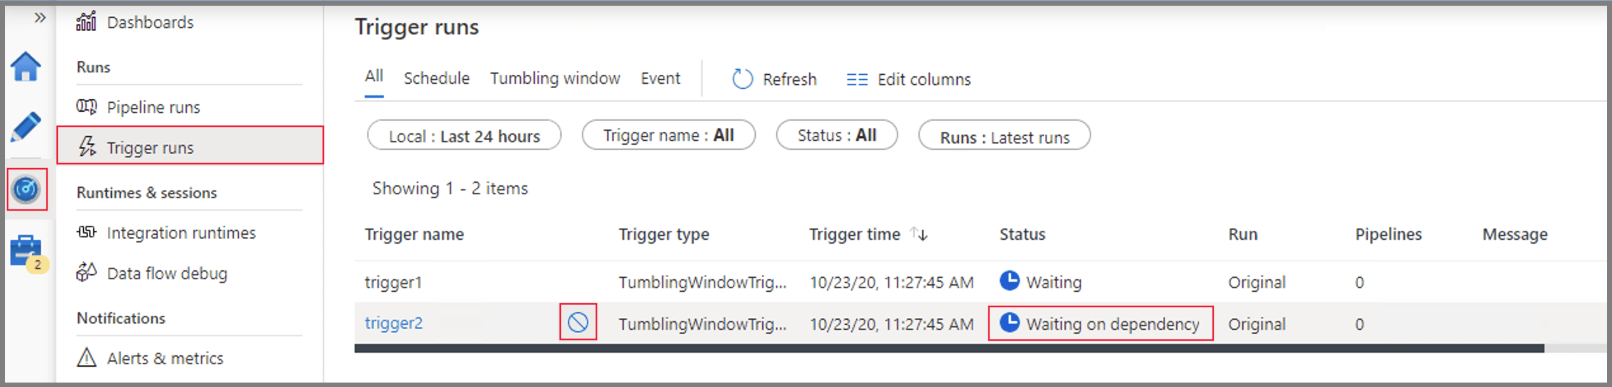Select the Integration runtimes icon
The height and width of the screenshot is (387, 1612).
[x=88, y=232]
